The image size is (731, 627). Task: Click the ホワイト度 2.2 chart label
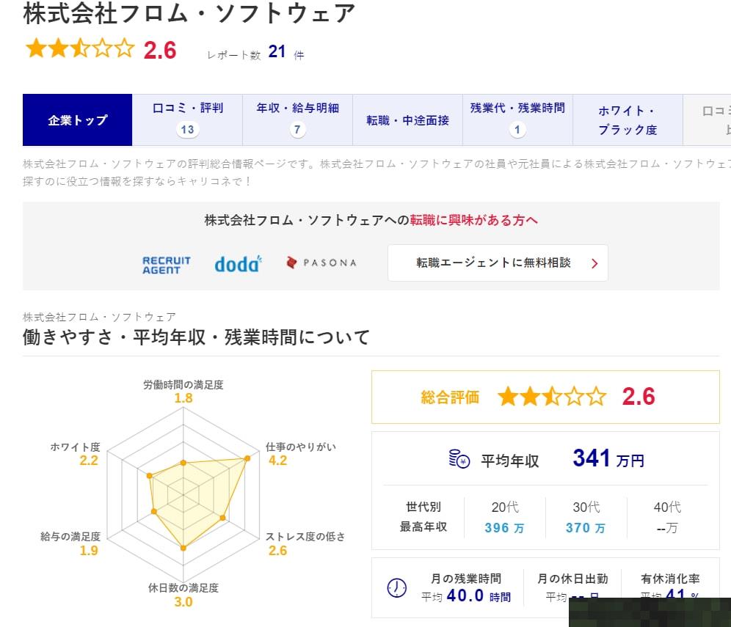(x=75, y=454)
